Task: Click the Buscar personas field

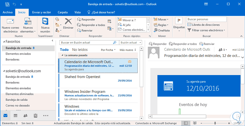Action: point(206,19)
